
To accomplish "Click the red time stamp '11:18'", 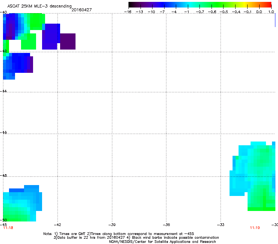I will pos(8,228).
